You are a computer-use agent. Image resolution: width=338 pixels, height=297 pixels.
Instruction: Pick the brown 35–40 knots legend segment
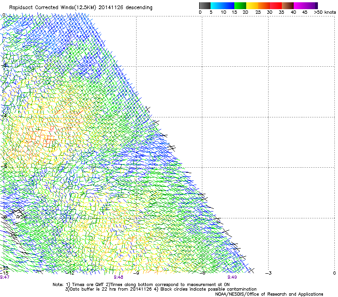[288, 5]
